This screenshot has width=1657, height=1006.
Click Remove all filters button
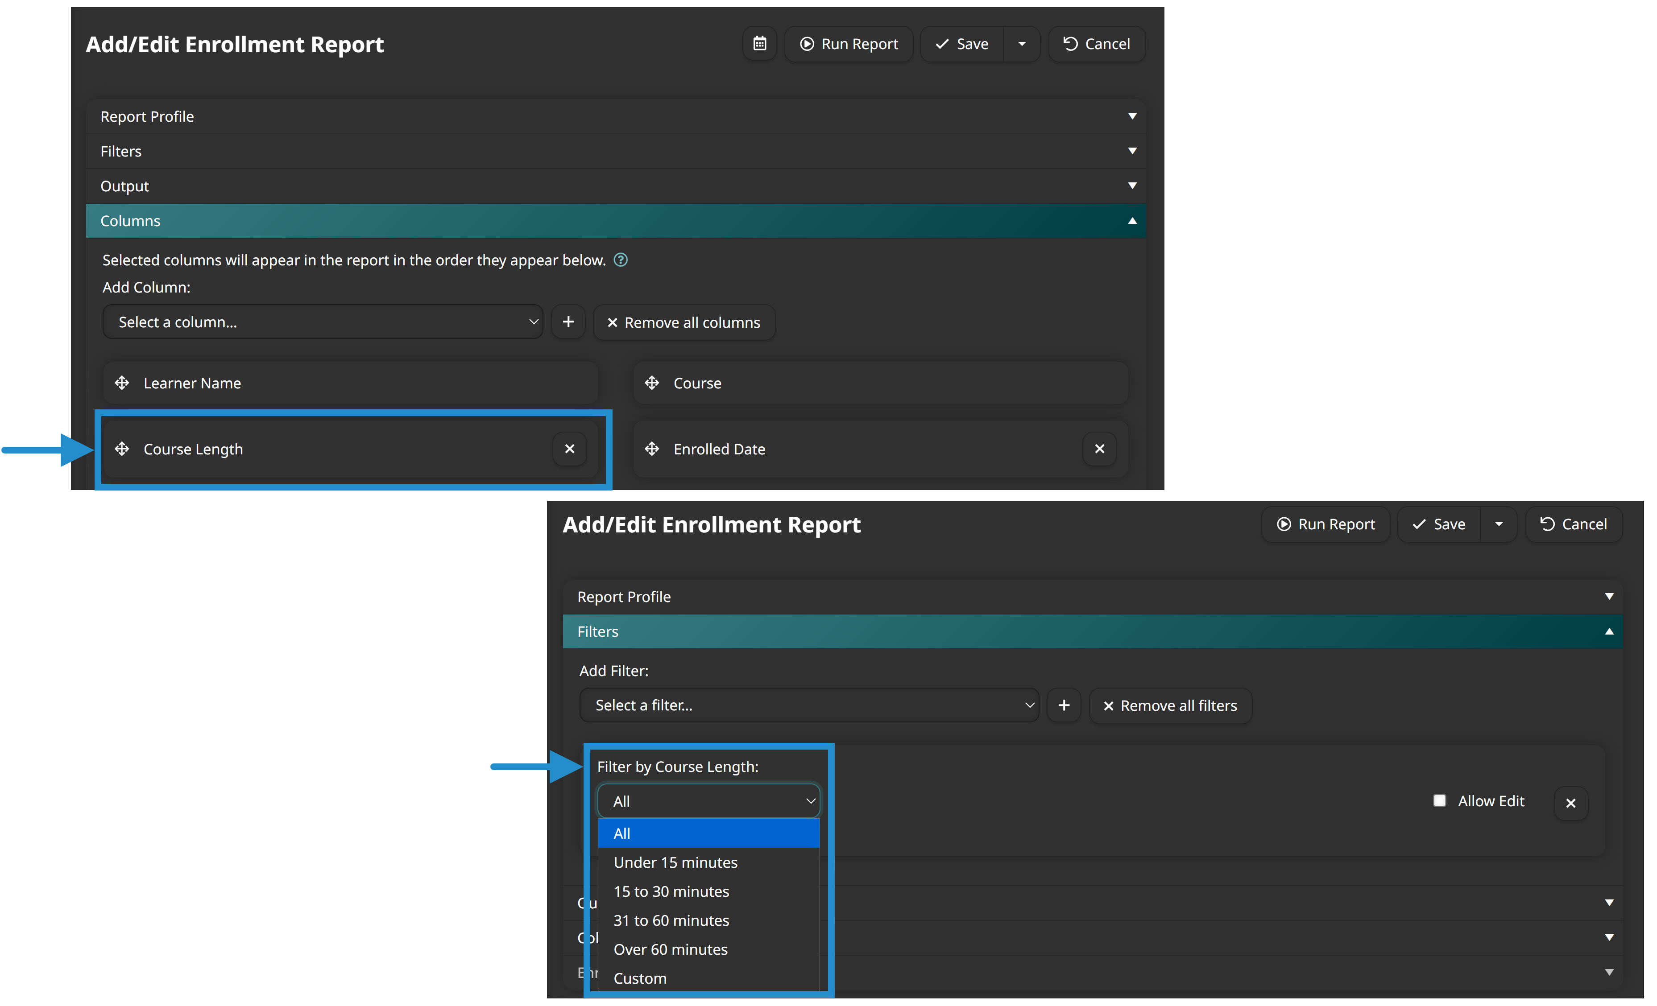[x=1170, y=705]
